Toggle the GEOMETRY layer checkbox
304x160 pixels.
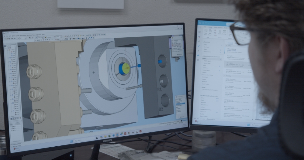coord(172,44)
